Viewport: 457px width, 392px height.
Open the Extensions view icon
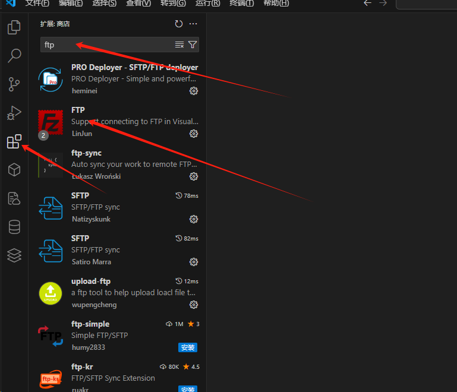click(x=14, y=141)
